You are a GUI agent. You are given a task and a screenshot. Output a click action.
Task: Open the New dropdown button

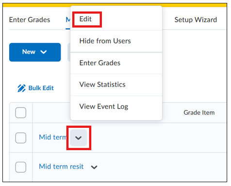pyautogui.click(x=35, y=52)
